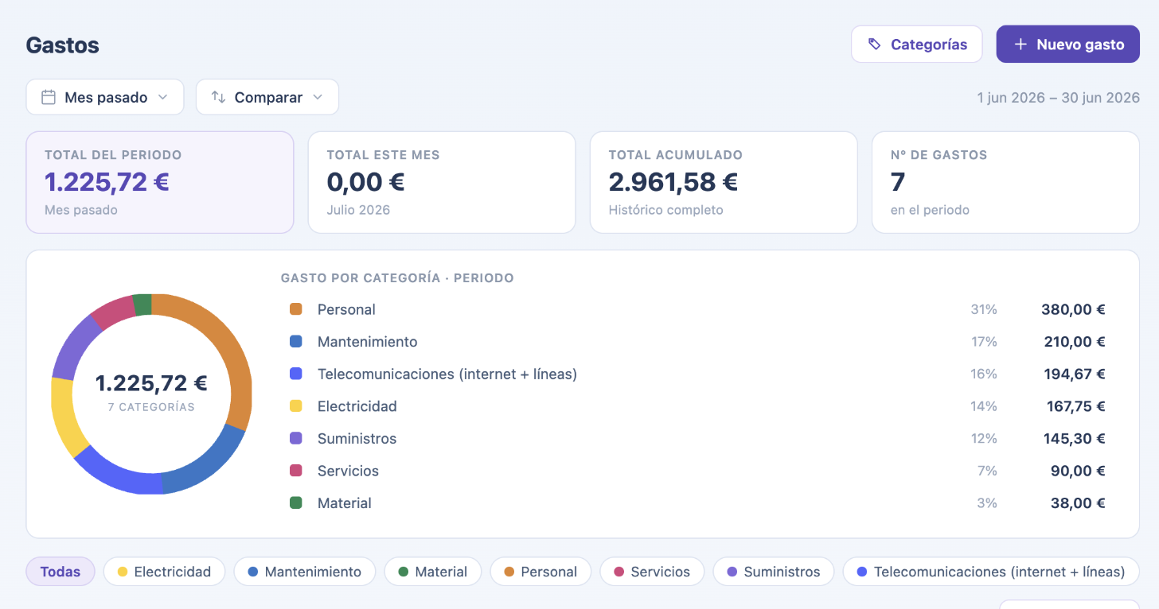Click the Electricidad category name in legend
The image size is (1159, 609).
[357, 406]
